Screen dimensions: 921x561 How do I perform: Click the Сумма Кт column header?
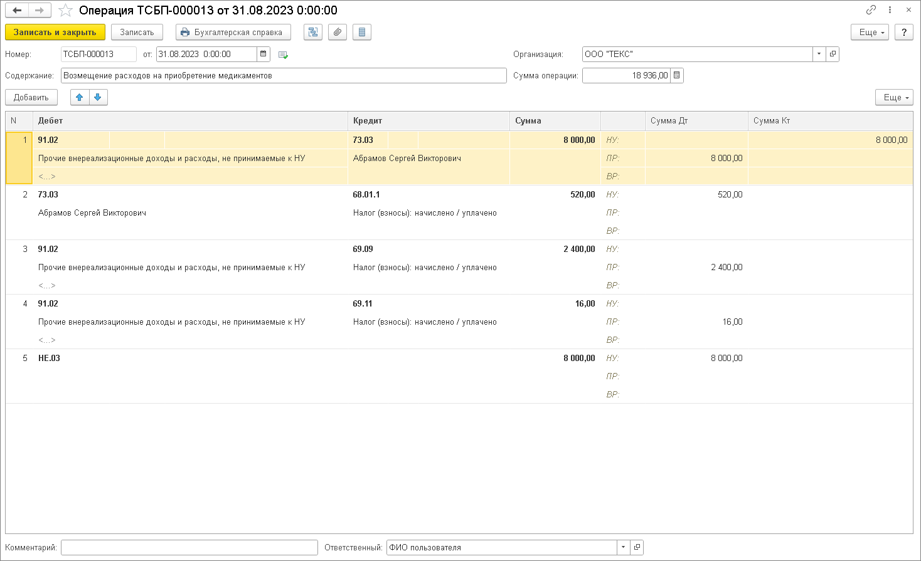[830, 120]
